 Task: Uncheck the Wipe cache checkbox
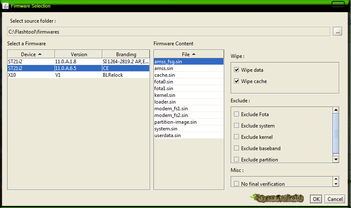tap(237, 81)
